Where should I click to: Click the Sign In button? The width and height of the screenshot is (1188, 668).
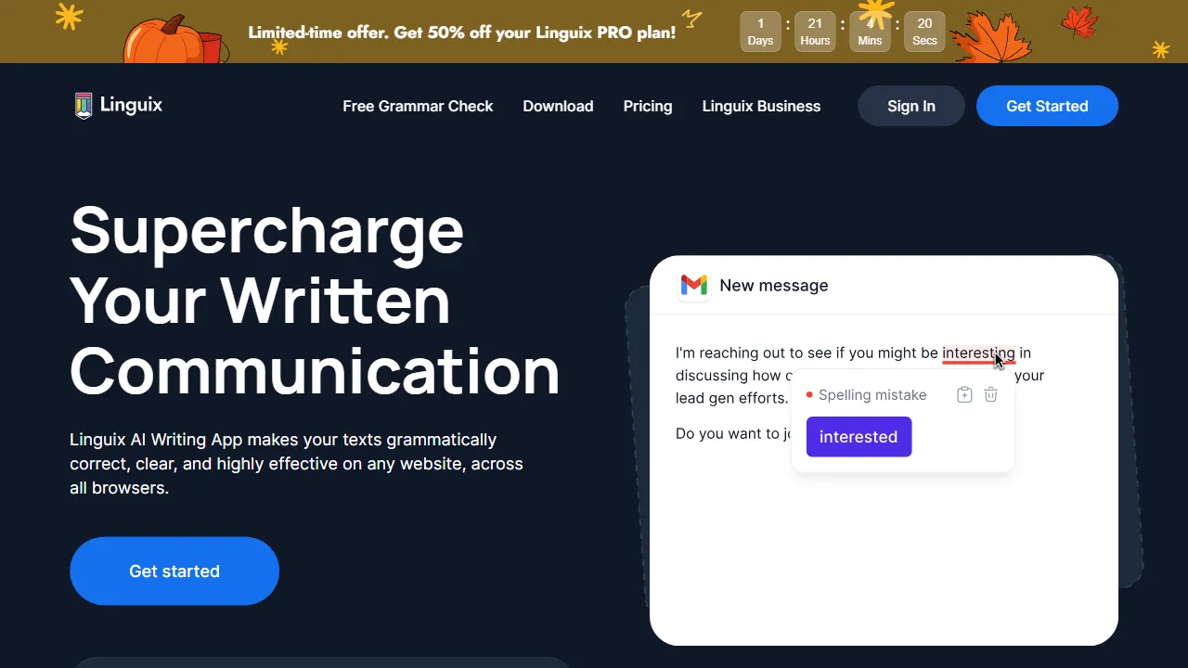(911, 106)
